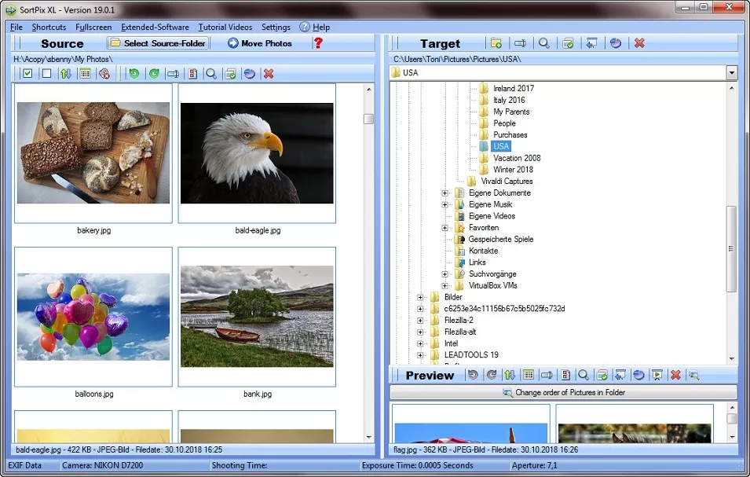Image resolution: width=750 pixels, height=477 pixels.
Task: Expand the VirtualBox VMs tree node
Action: click(x=445, y=285)
